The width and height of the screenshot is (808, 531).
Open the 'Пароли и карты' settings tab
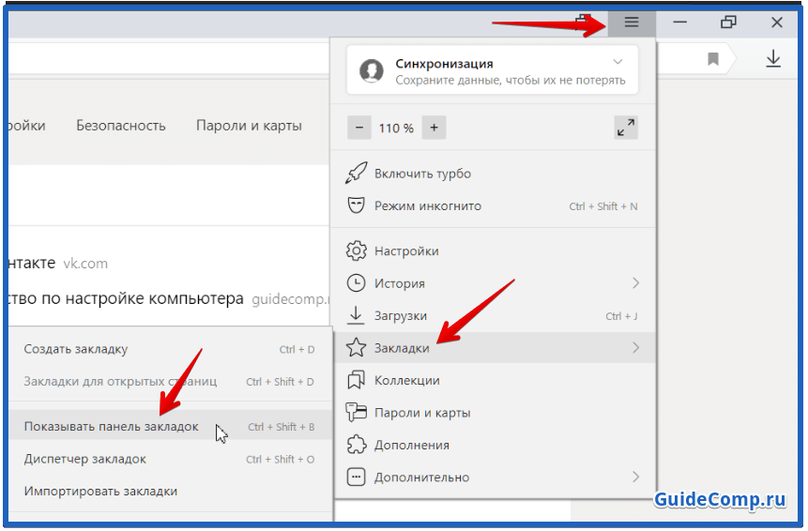(x=249, y=126)
